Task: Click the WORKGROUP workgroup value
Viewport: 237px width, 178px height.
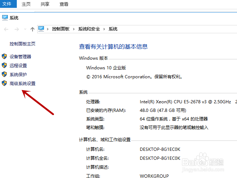Action: point(154,176)
